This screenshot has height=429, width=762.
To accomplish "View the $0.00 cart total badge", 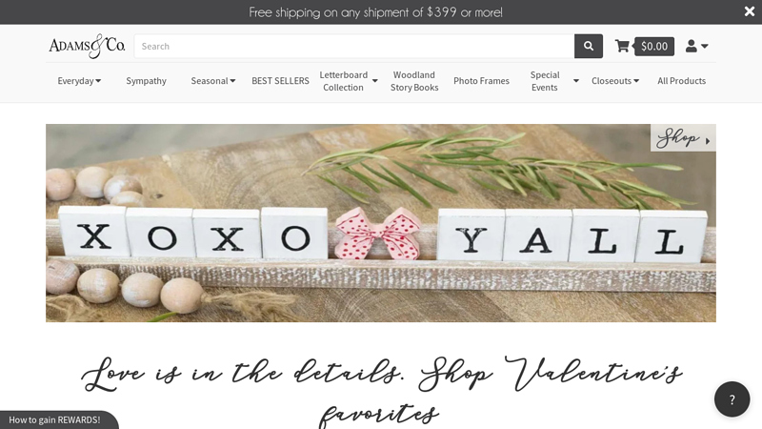I will point(654,46).
